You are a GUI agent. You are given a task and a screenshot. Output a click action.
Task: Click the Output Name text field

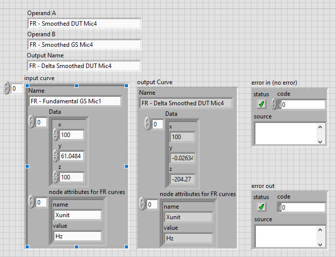point(84,66)
